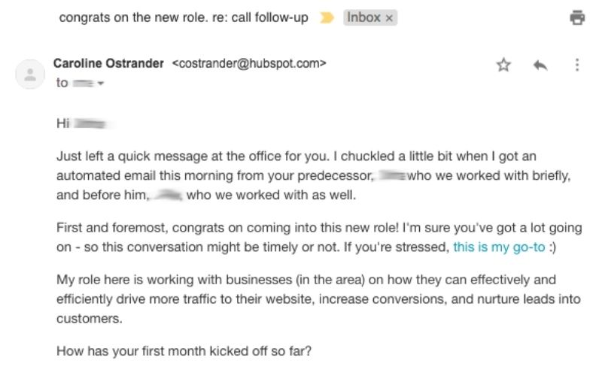Click the reply arrow icon
This screenshot has height=376, width=602.
click(540, 65)
